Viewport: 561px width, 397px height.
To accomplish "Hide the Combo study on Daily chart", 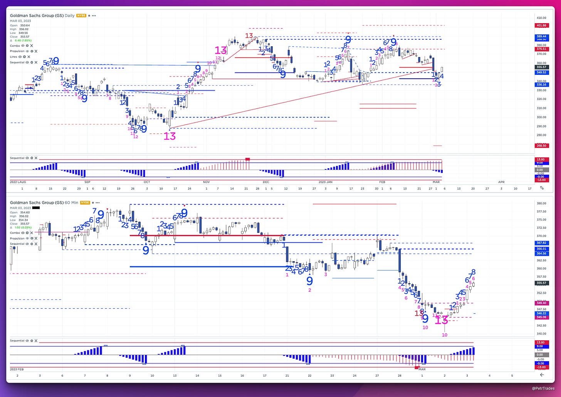I will [x=23, y=46].
